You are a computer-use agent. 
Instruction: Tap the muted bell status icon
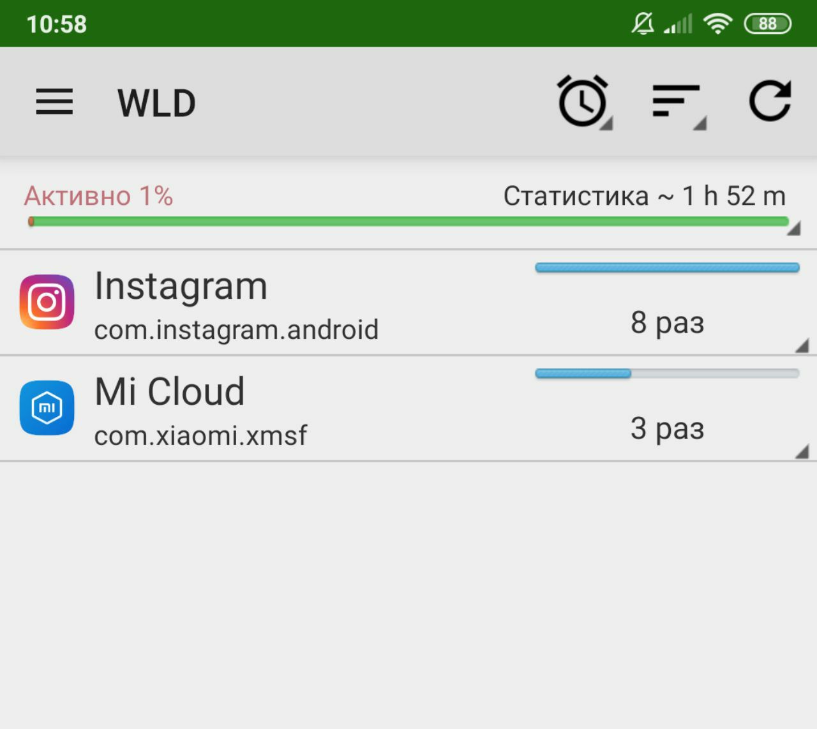[643, 24]
